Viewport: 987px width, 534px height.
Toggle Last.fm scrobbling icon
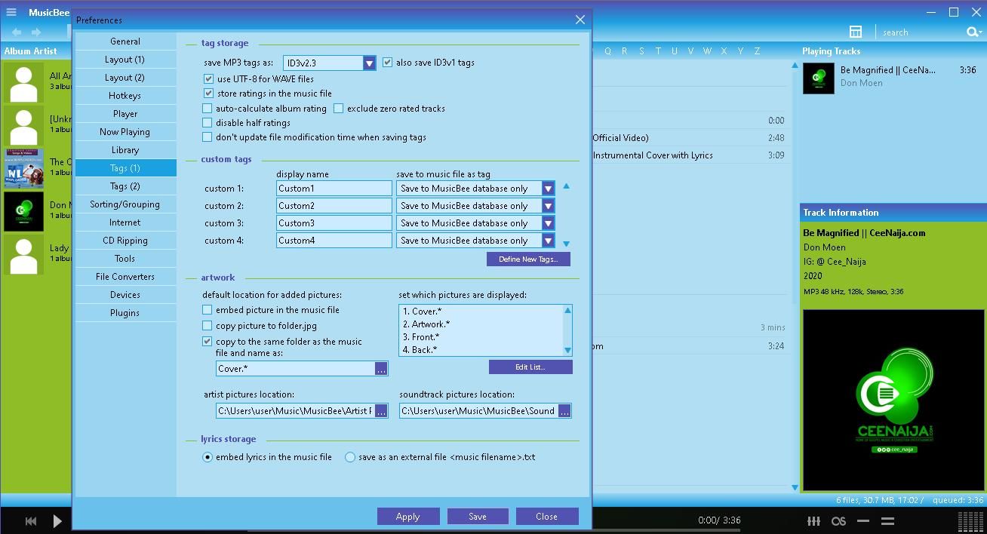point(838,520)
